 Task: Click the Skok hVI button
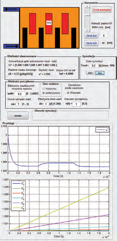(x=91, y=43)
